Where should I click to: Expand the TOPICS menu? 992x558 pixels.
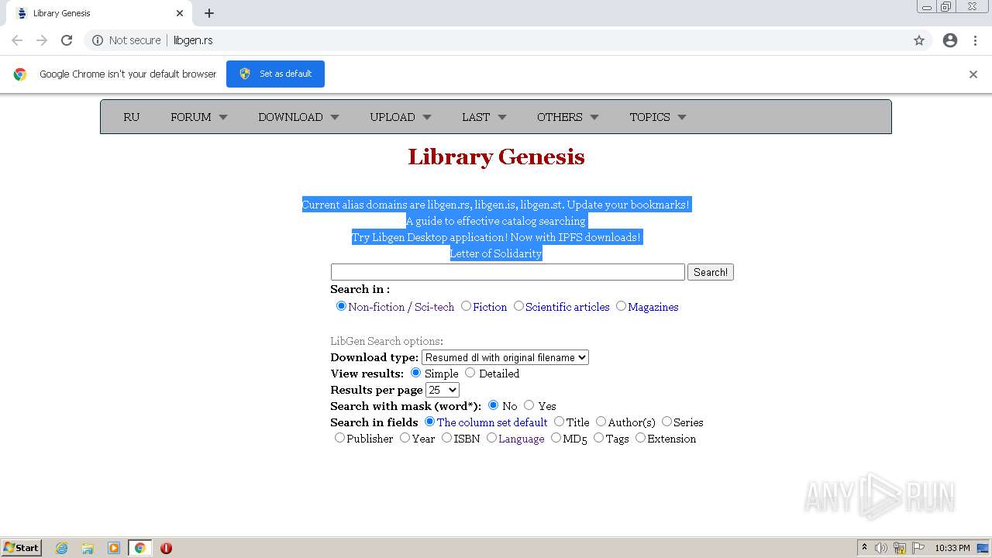click(x=658, y=117)
